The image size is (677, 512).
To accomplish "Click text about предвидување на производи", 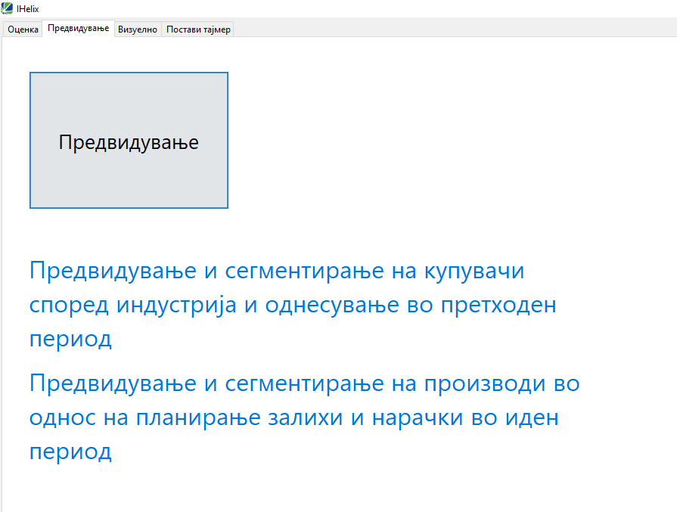I will [304, 417].
